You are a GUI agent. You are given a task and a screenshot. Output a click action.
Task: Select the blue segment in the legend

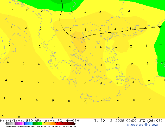point(26,124)
